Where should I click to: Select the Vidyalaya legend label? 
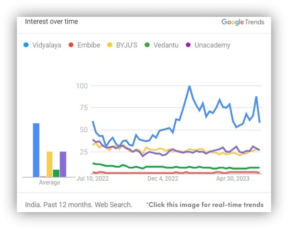click(x=47, y=45)
